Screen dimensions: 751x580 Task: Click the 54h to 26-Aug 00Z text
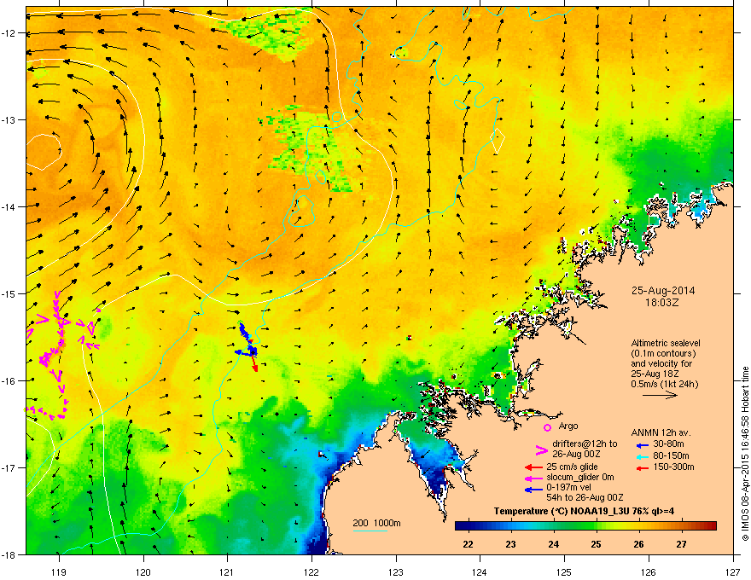[x=585, y=497]
